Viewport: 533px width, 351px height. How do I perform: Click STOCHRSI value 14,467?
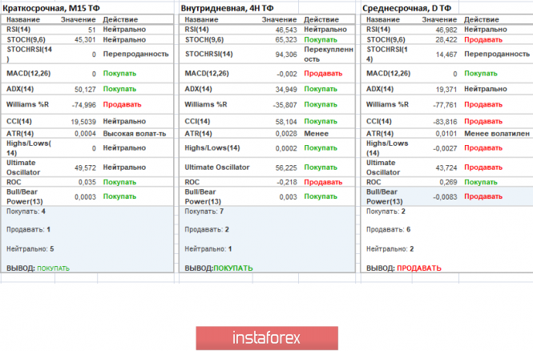[446, 54]
